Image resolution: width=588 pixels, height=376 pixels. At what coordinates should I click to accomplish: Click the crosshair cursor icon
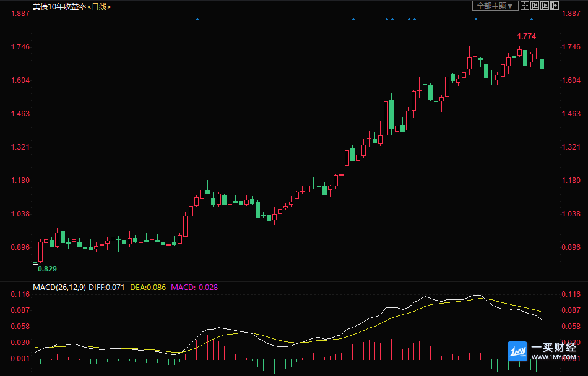[x=525, y=6]
